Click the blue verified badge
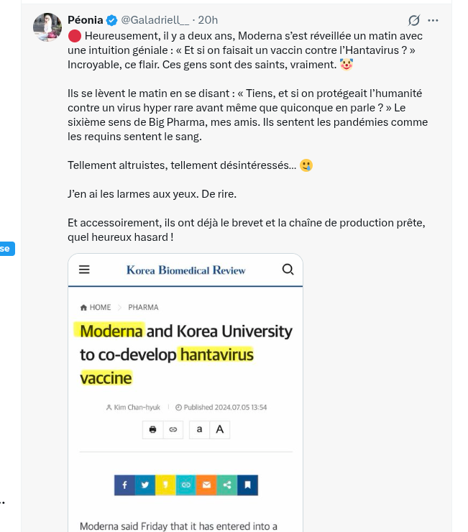The height and width of the screenshot is (532, 468). (111, 20)
